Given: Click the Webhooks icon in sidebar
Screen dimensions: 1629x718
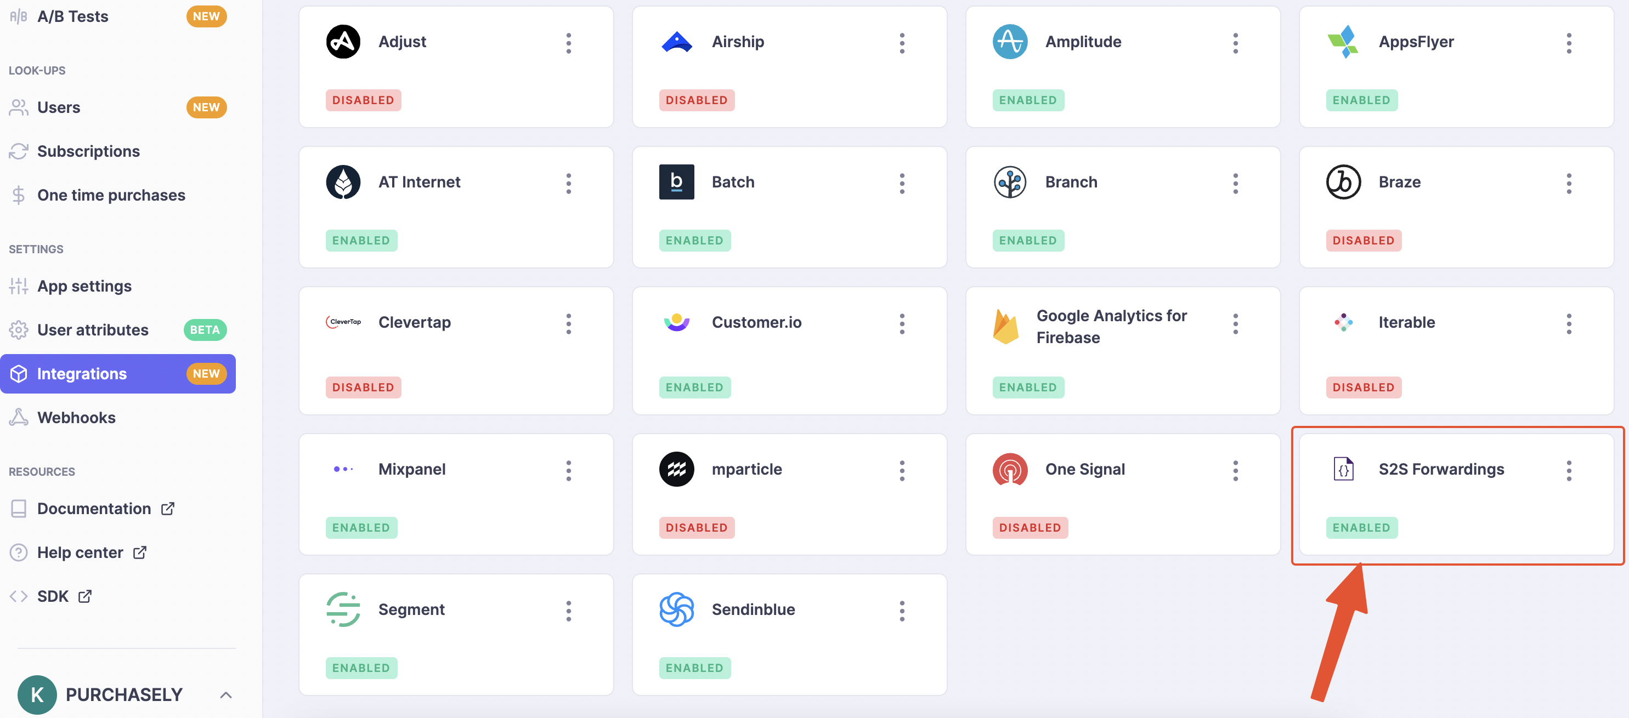Looking at the screenshot, I should (x=18, y=418).
